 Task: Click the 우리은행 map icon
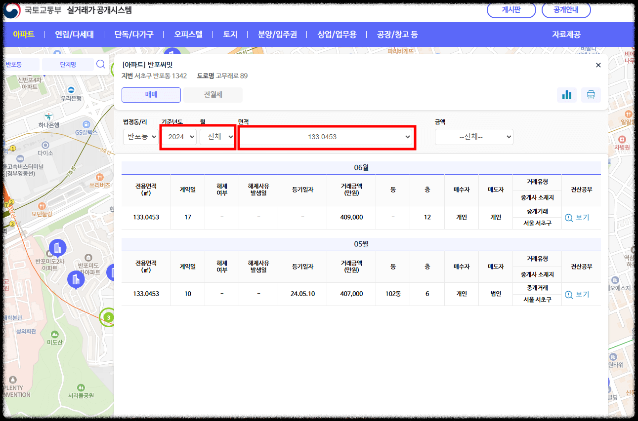point(71,90)
